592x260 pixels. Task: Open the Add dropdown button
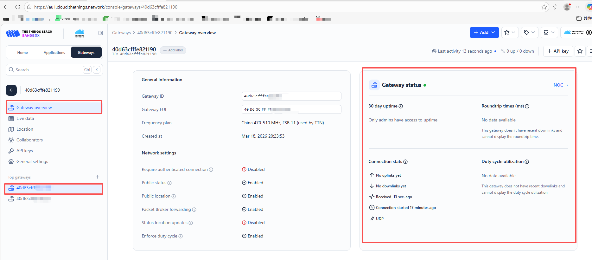click(x=484, y=32)
